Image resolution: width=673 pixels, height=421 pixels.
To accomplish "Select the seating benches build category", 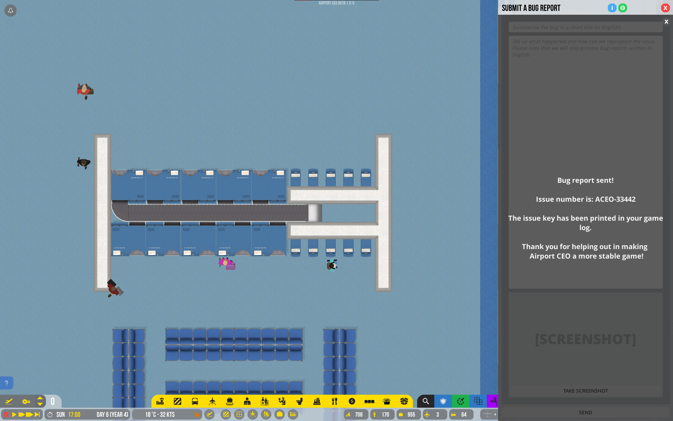I will [x=369, y=401].
